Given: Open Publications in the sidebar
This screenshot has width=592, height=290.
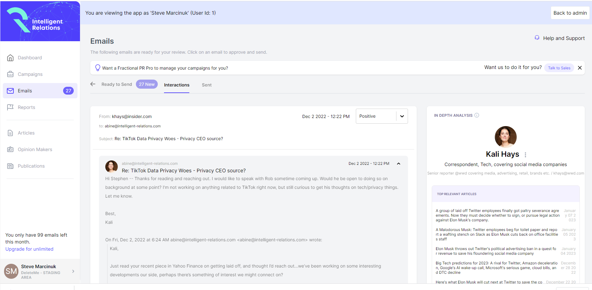Looking at the screenshot, I should pos(31,166).
